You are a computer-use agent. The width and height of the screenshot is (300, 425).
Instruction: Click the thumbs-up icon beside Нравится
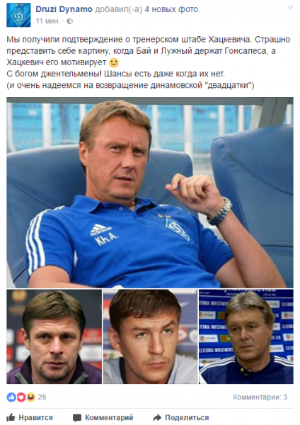click(x=11, y=417)
